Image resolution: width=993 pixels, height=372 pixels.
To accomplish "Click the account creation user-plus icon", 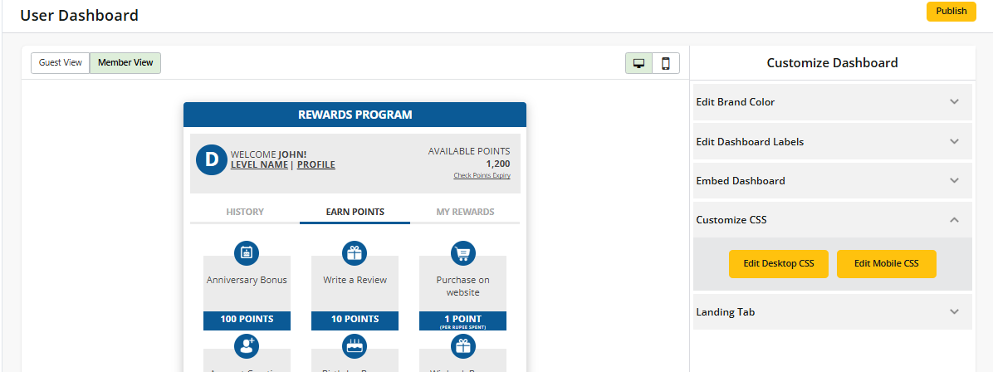I will (247, 345).
